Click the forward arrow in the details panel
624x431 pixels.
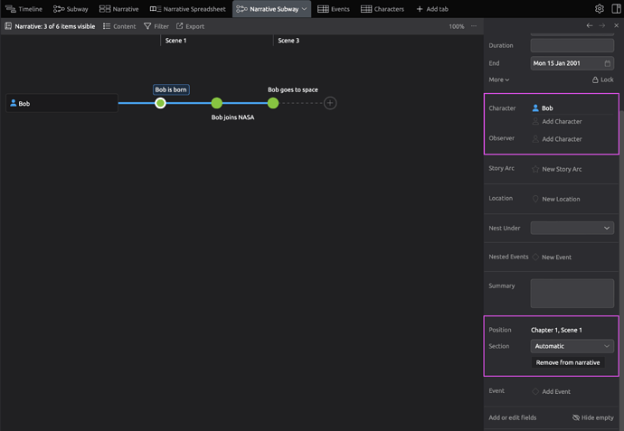tap(602, 26)
